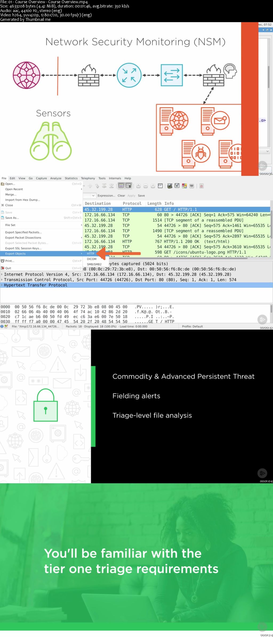Click the Save As disk icon

pyautogui.click(x=3, y=218)
